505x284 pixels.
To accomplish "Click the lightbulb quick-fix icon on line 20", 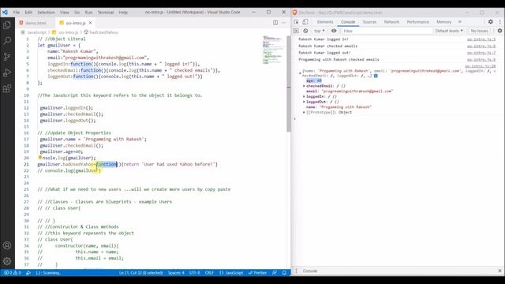I will [x=40, y=158].
